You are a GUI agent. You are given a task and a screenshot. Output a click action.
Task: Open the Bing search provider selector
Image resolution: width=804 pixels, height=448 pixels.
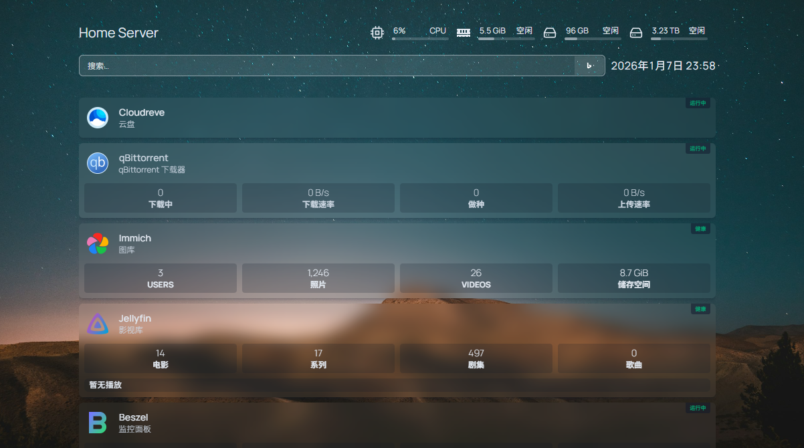[589, 66]
